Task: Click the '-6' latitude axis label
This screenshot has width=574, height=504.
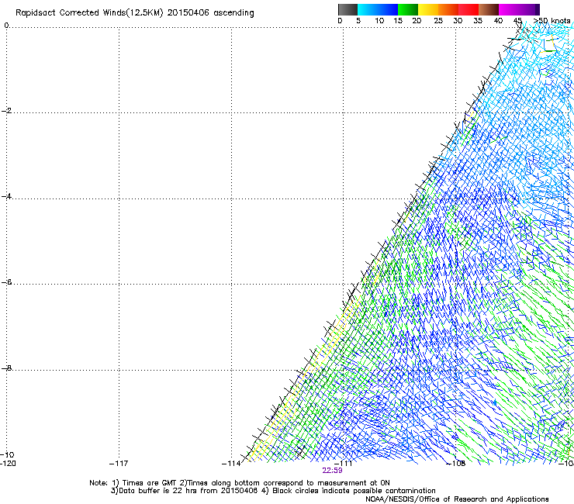Action: (6, 282)
